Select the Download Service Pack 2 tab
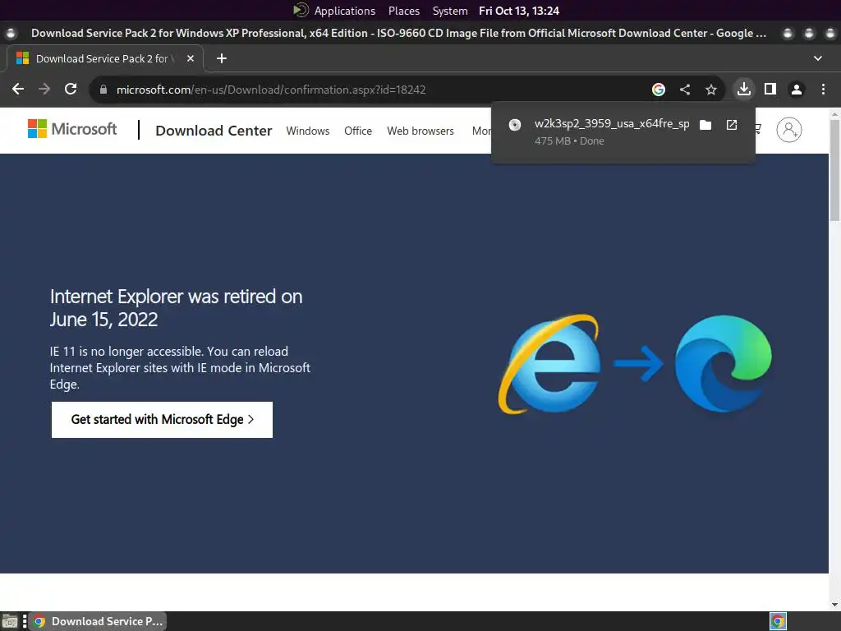The height and width of the screenshot is (631, 841). click(105, 58)
